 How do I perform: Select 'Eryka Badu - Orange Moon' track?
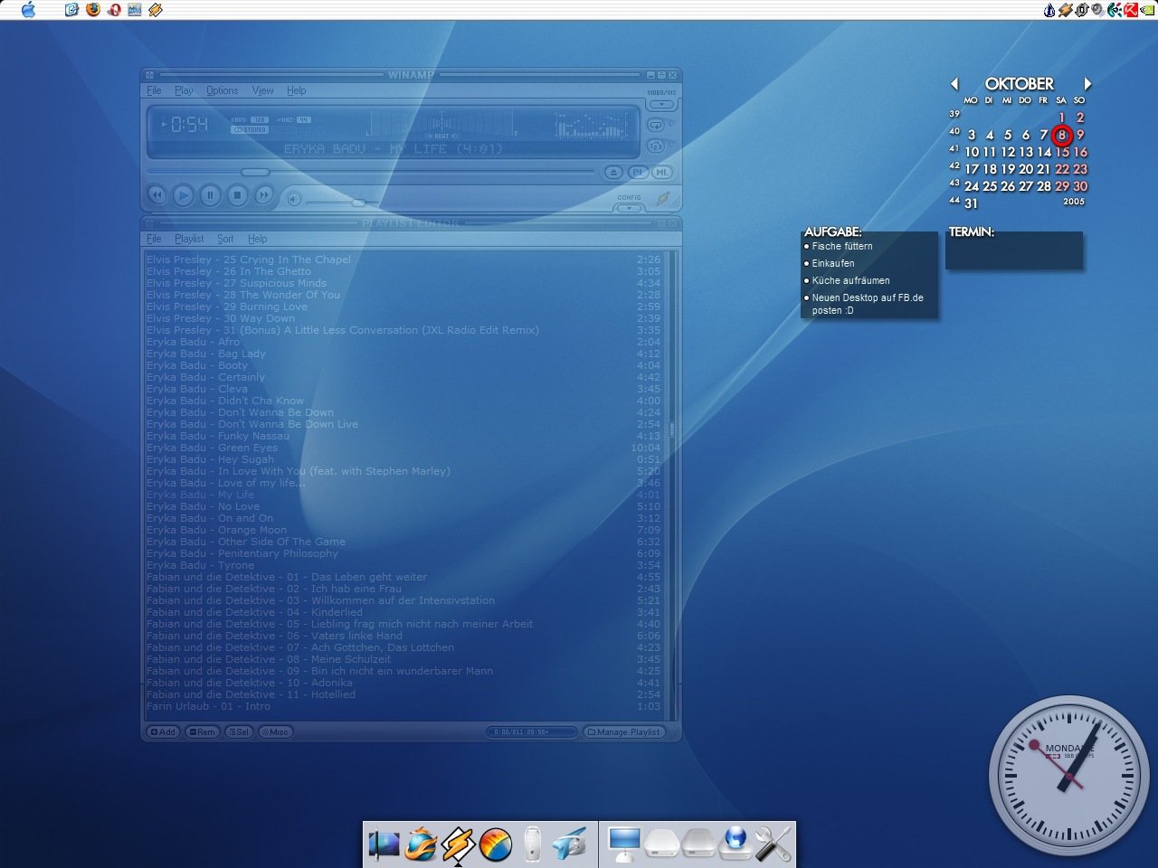403,530
